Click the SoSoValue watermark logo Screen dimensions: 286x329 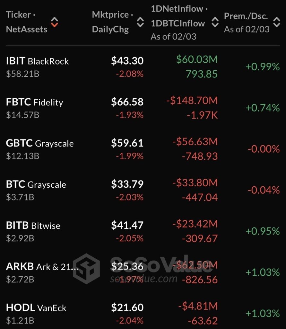pyautogui.click(x=86, y=269)
